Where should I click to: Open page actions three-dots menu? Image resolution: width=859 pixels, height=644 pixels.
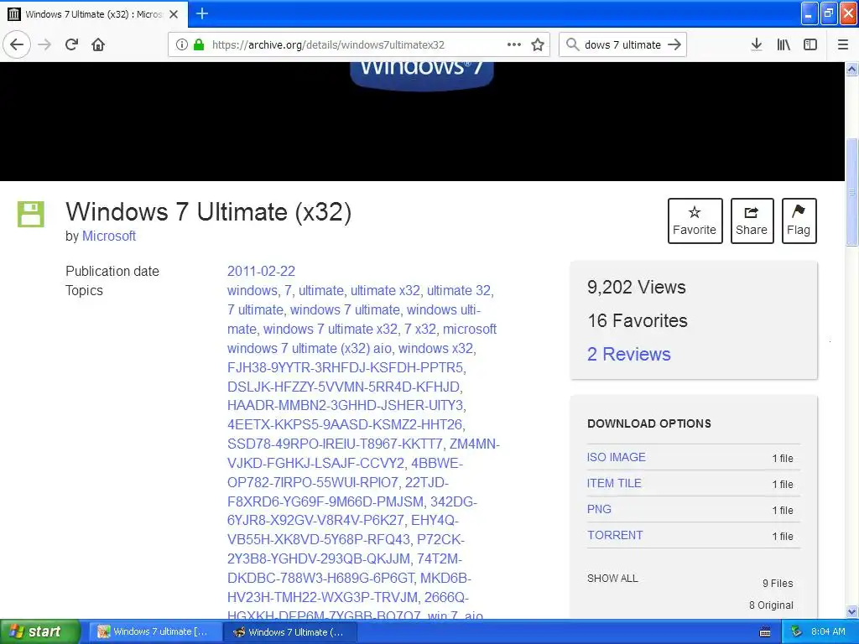pyautogui.click(x=514, y=44)
